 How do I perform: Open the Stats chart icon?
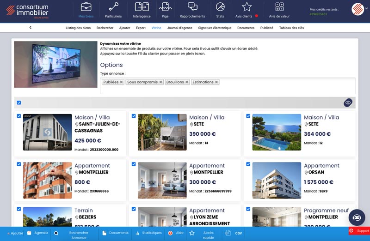click(220, 7)
